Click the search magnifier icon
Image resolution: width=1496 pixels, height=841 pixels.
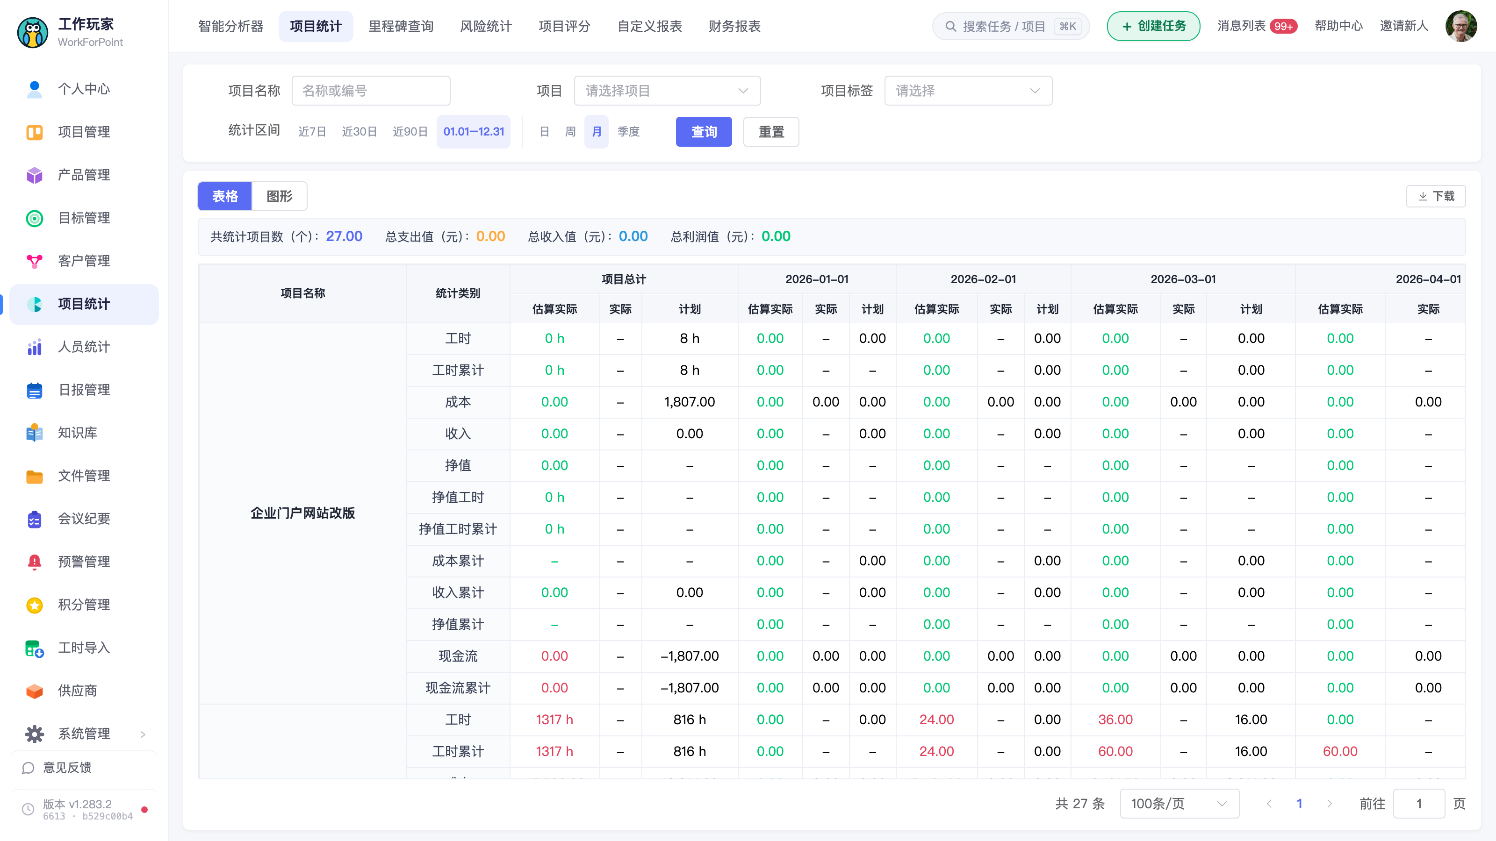click(950, 26)
